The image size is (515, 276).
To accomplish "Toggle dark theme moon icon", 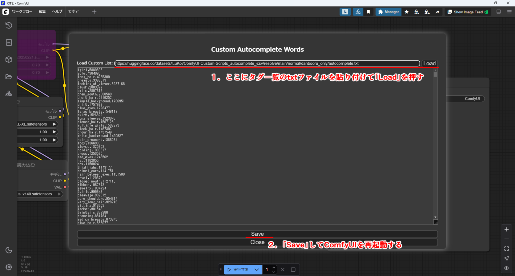I will 9,250.
